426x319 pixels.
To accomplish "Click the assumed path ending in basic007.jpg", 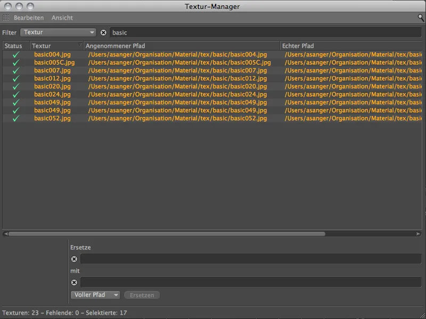I will pyautogui.click(x=177, y=71).
